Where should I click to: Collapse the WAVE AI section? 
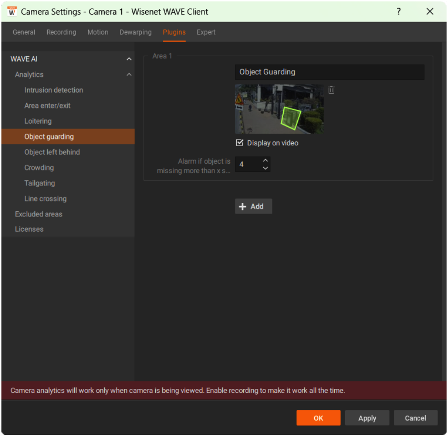tap(129, 59)
